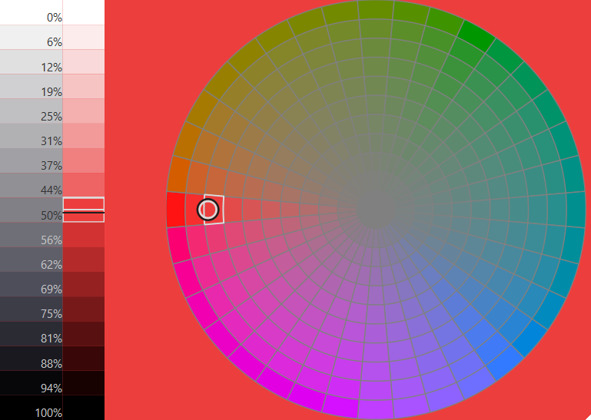Select the neutral gray center of the wheel

pyautogui.click(x=377, y=210)
